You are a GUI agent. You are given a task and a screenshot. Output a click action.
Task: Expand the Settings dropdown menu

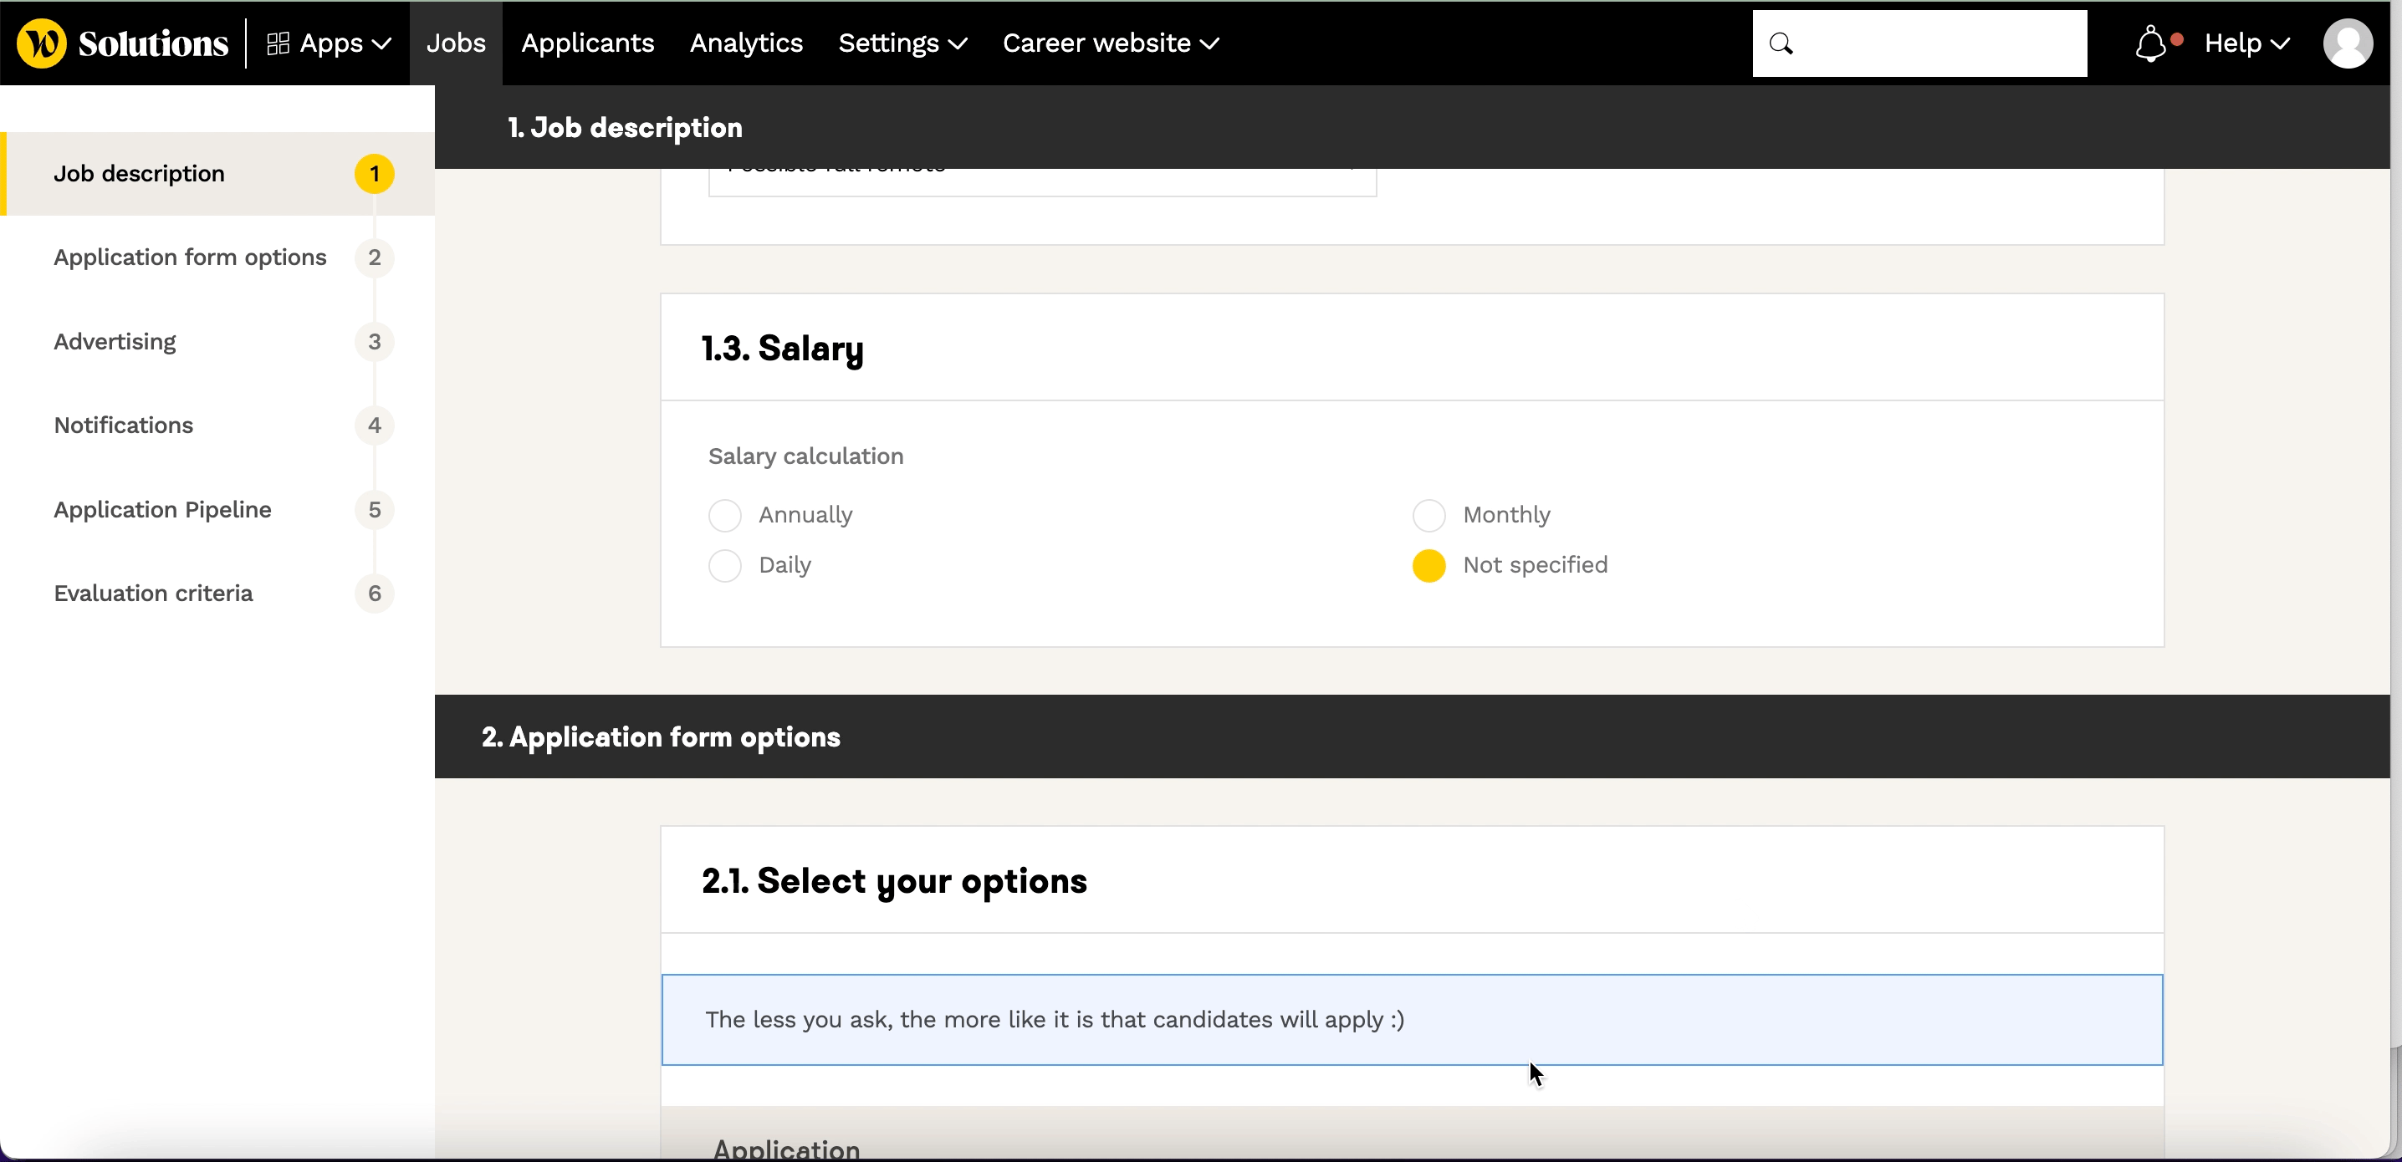pyautogui.click(x=902, y=43)
